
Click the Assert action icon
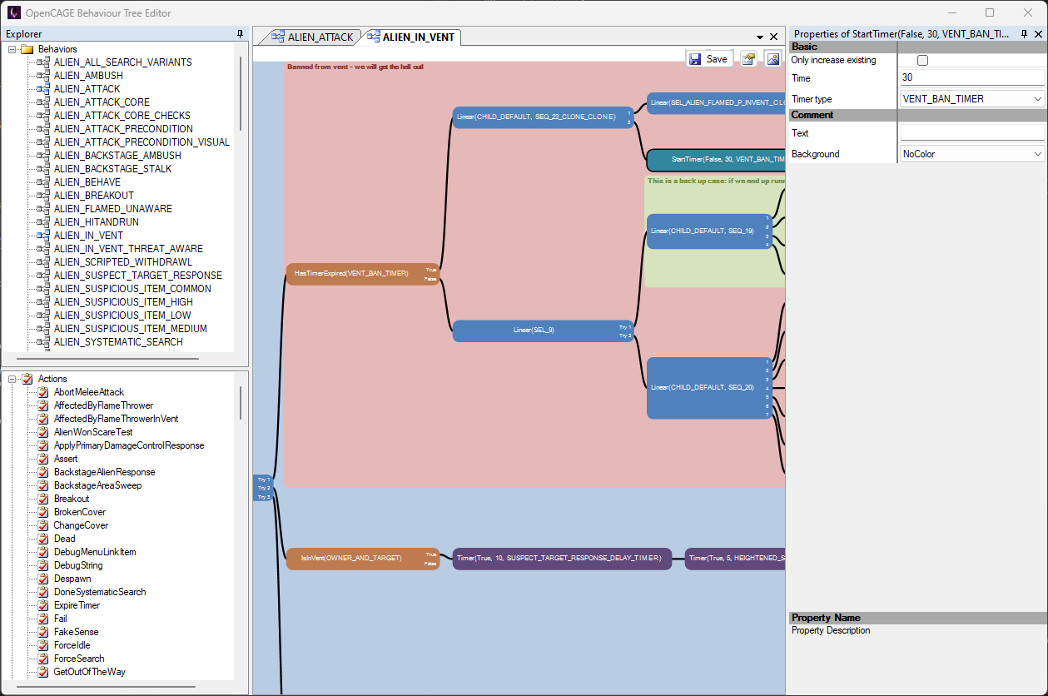(44, 459)
